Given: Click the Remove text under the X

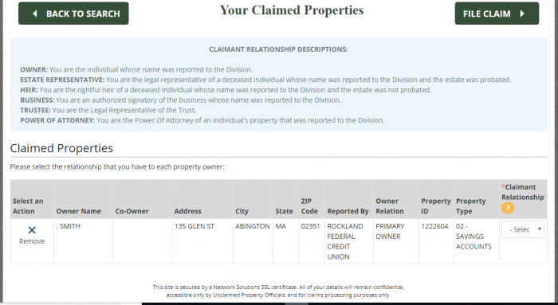Looking at the screenshot, I should tap(32, 241).
